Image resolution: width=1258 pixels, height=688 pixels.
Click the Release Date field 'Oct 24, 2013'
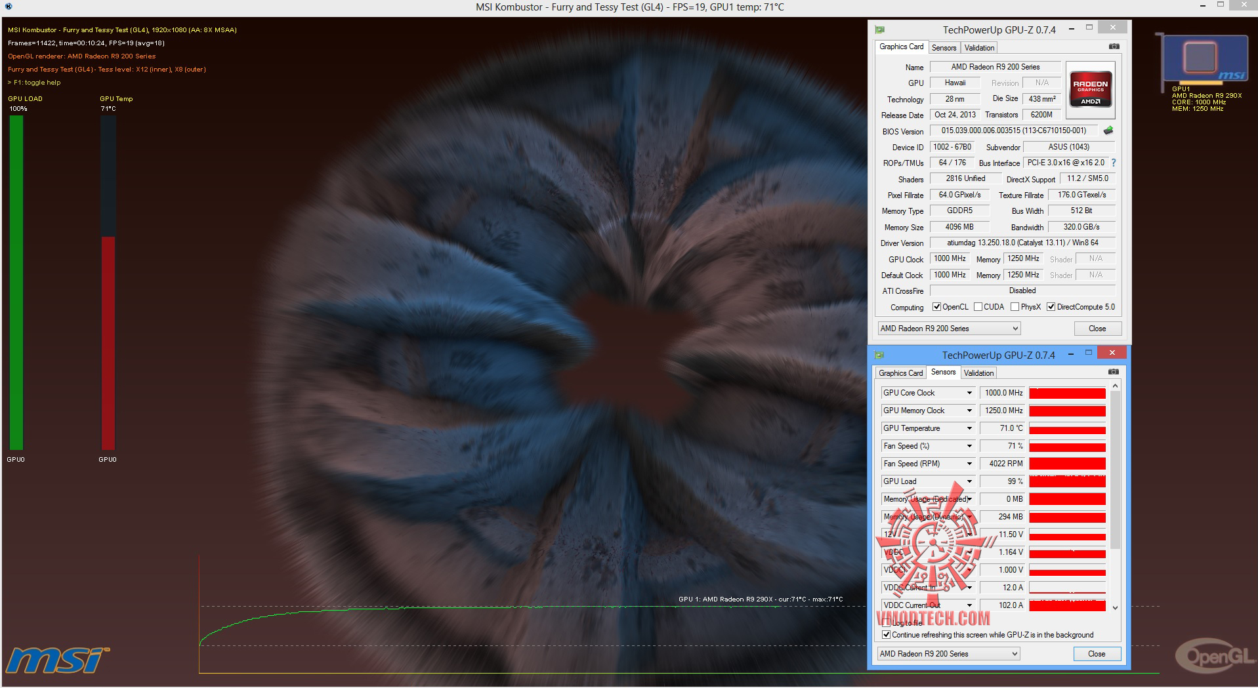[x=955, y=115]
